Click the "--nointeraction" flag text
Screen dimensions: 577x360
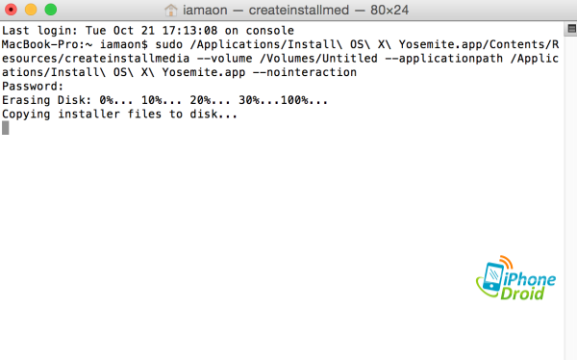coord(305,72)
